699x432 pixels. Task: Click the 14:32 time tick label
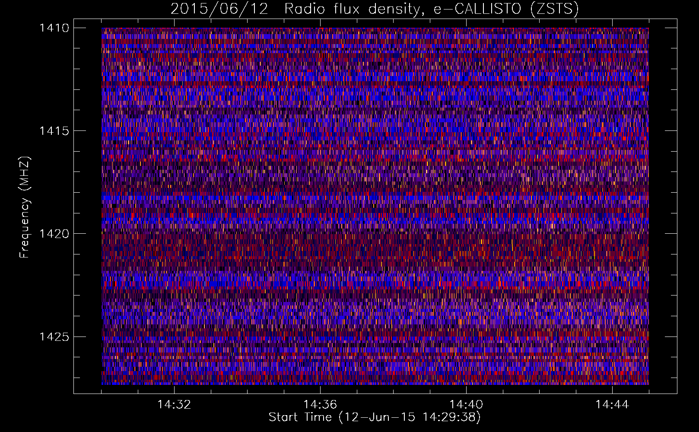(x=174, y=404)
